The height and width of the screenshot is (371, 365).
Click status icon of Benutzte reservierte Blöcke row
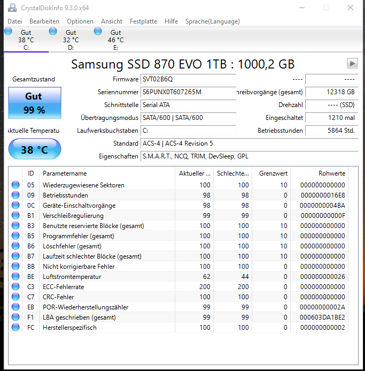(15, 225)
